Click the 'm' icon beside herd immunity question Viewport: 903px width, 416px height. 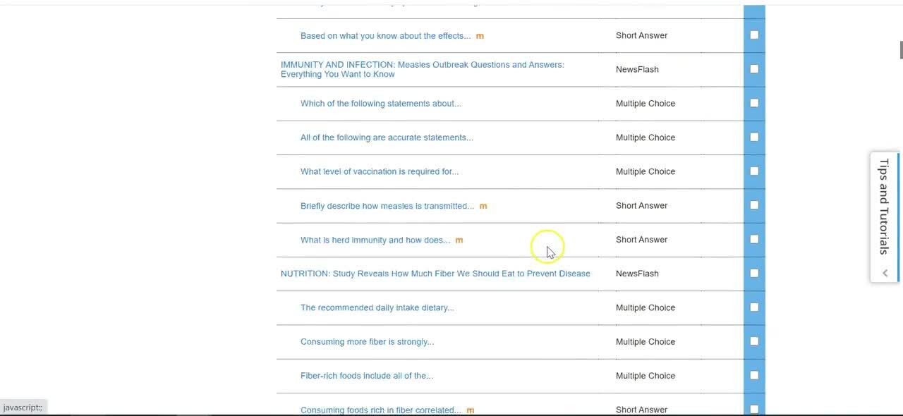[459, 240]
